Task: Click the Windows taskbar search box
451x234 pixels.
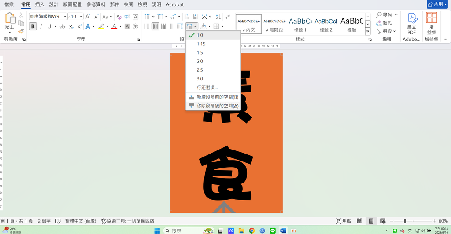Action: (189, 230)
